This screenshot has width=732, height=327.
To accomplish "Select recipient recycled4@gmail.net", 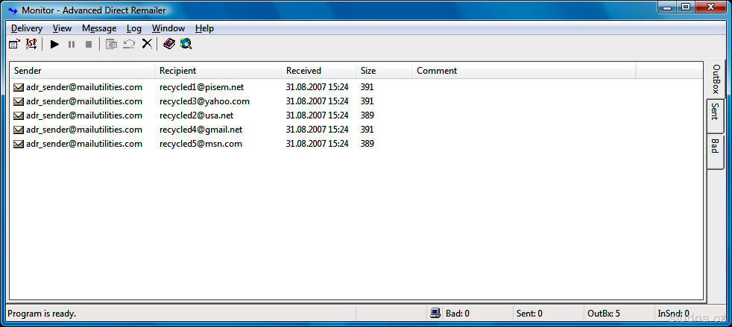I will pos(201,129).
